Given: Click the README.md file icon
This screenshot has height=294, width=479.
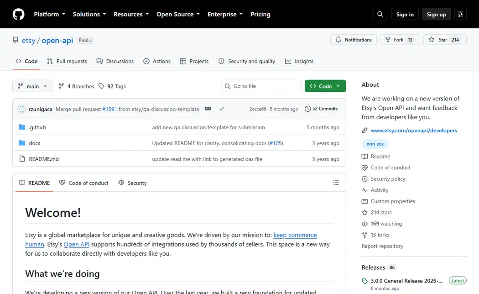Looking at the screenshot, I should coord(22,159).
